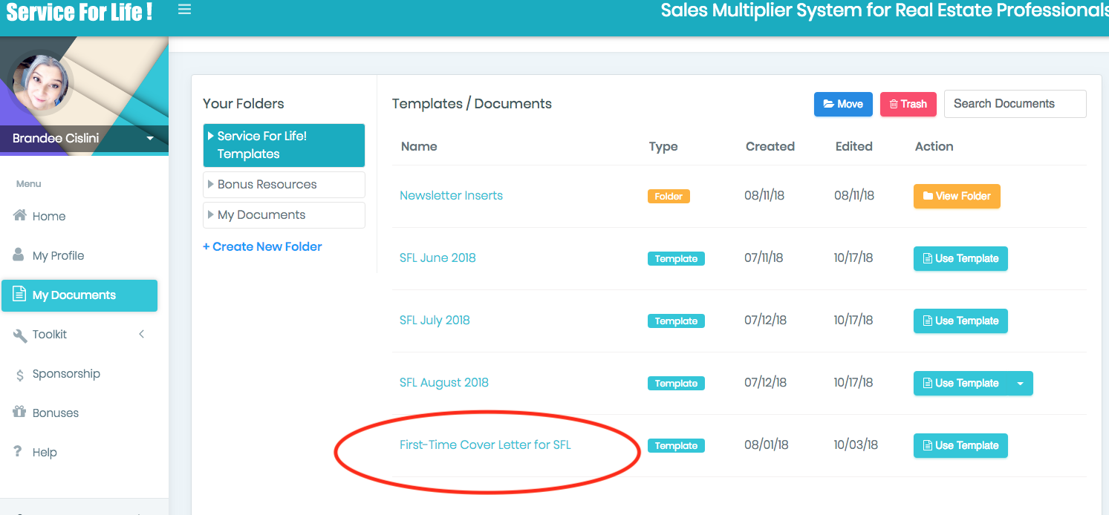
Task: Click the Help question mark icon
Action: (19, 452)
